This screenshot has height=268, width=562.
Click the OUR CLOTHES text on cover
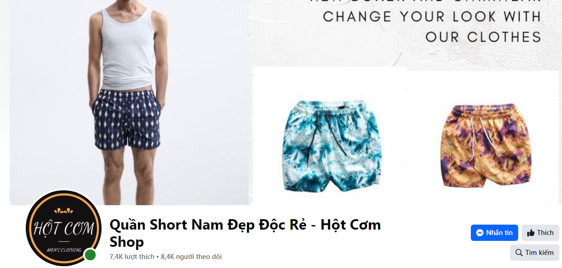(483, 37)
